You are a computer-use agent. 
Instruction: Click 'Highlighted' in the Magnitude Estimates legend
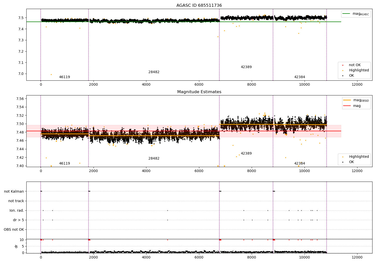(359, 157)
